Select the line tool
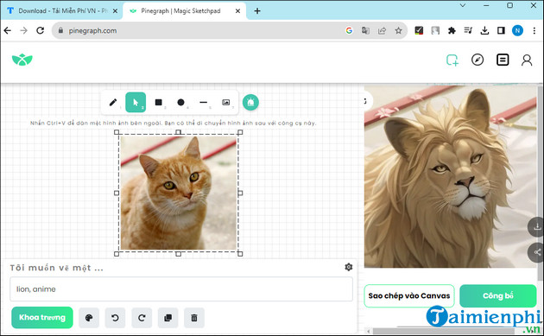This screenshot has width=544, height=336. click(x=204, y=103)
